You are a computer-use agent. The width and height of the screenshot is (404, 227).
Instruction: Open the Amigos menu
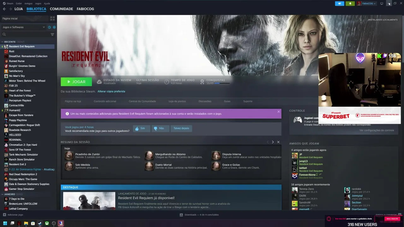pos(28,3)
